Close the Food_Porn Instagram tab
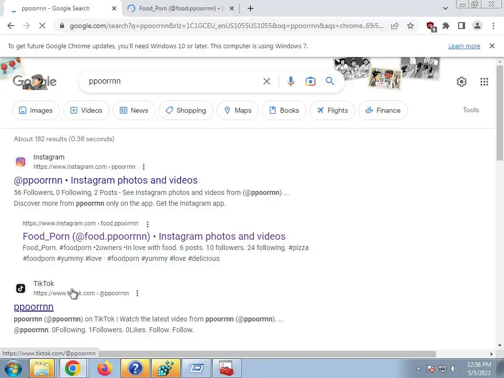Viewport: 504px width, 378px height. tap(232, 9)
